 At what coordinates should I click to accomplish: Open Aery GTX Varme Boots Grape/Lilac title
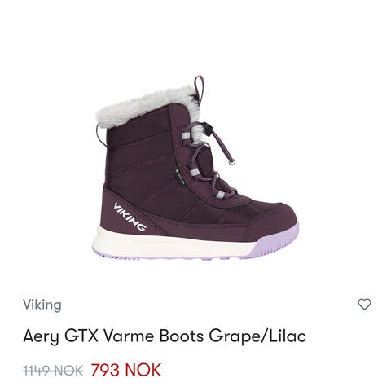[x=165, y=336]
